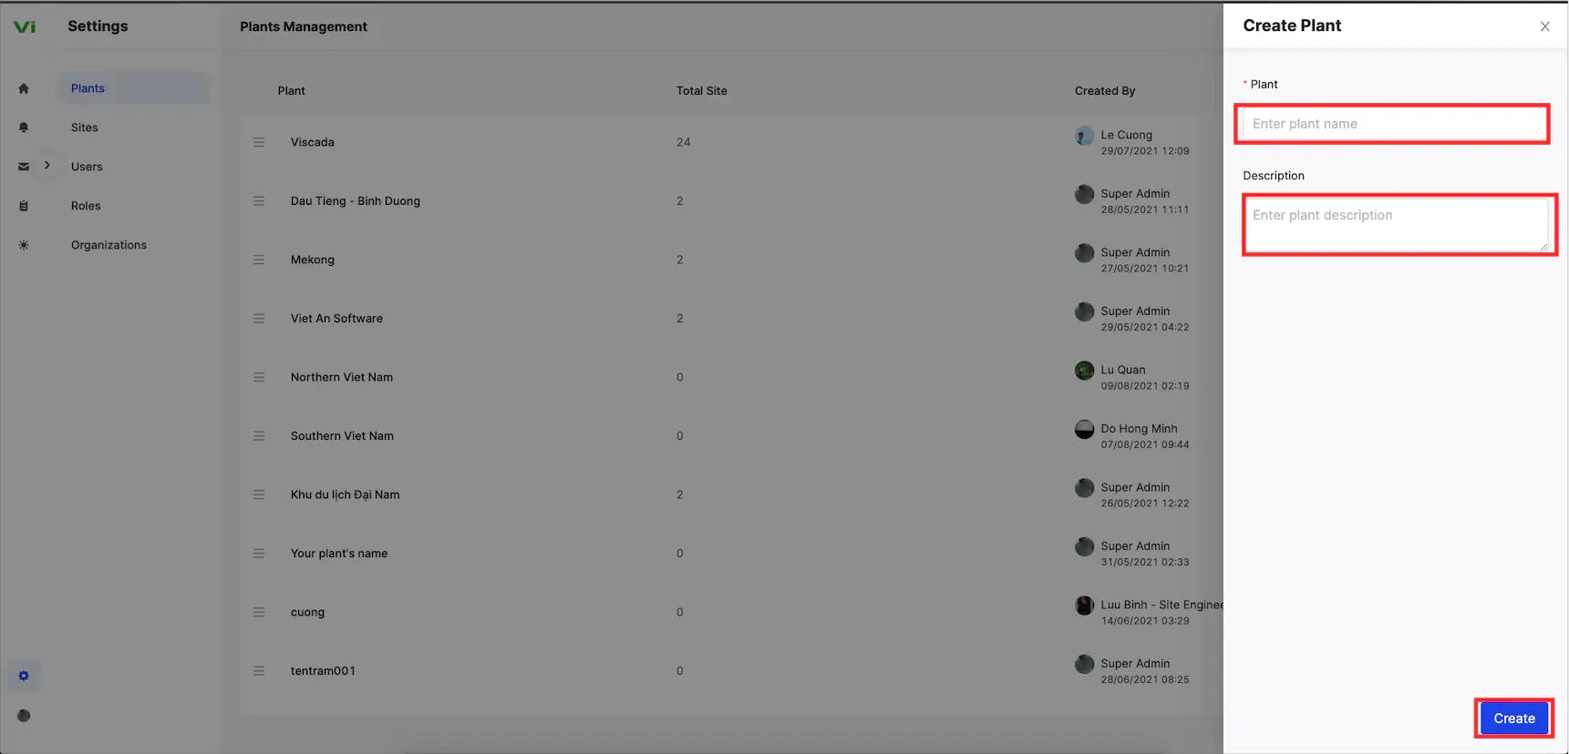Click the clipboard icon in sidebar
Image resolution: width=1569 pixels, height=754 pixels.
(x=24, y=206)
